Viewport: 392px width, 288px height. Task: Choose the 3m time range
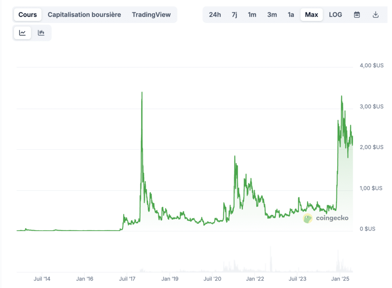272,15
